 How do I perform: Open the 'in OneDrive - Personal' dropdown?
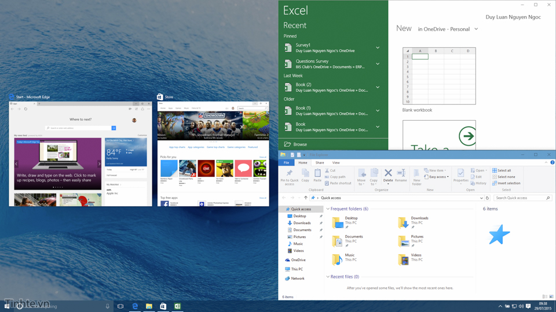448,29
